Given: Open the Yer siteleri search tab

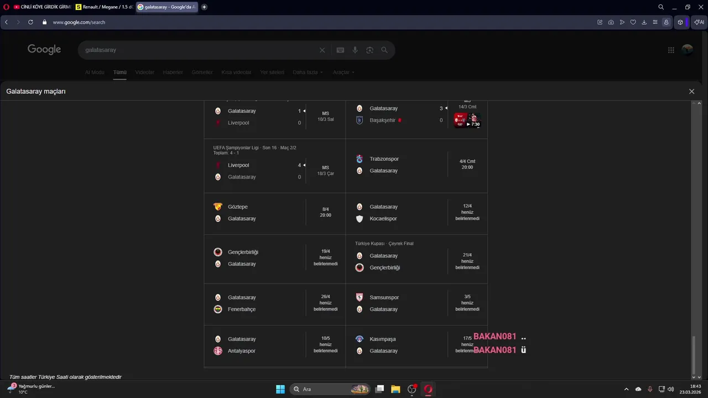Looking at the screenshot, I should (272, 72).
